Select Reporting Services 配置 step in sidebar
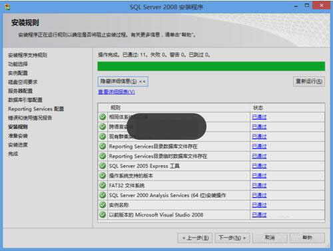Image resolution: width=333 pixels, height=251 pixels. coord(36,109)
